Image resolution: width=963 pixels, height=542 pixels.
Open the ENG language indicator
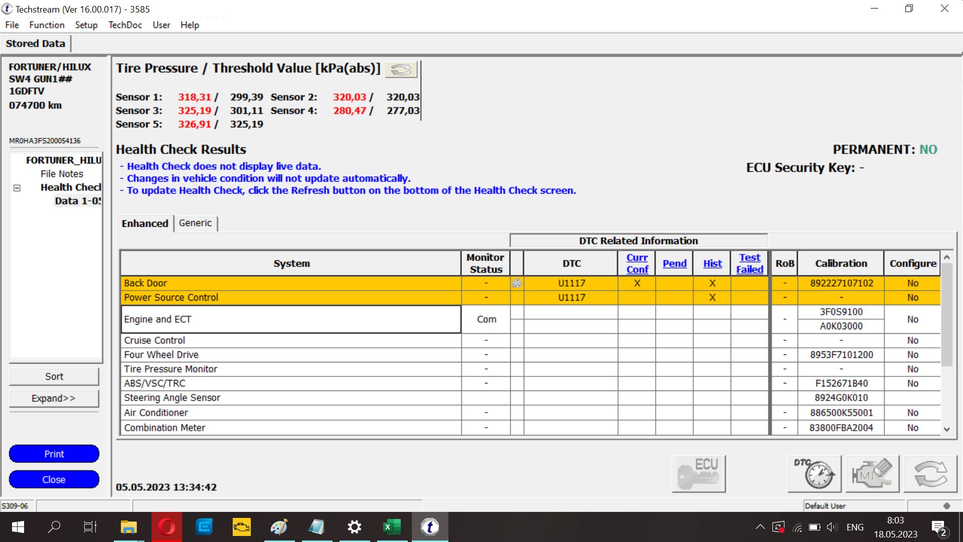[x=855, y=527]
